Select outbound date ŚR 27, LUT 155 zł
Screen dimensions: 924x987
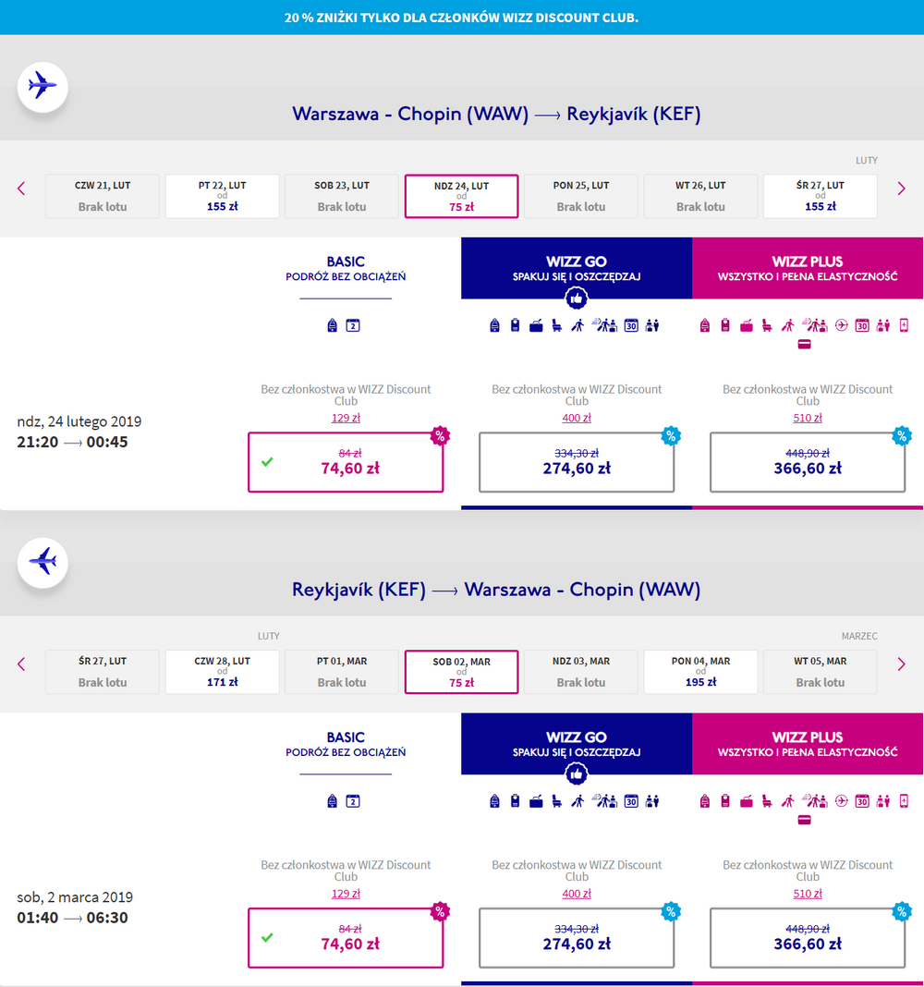821,197
